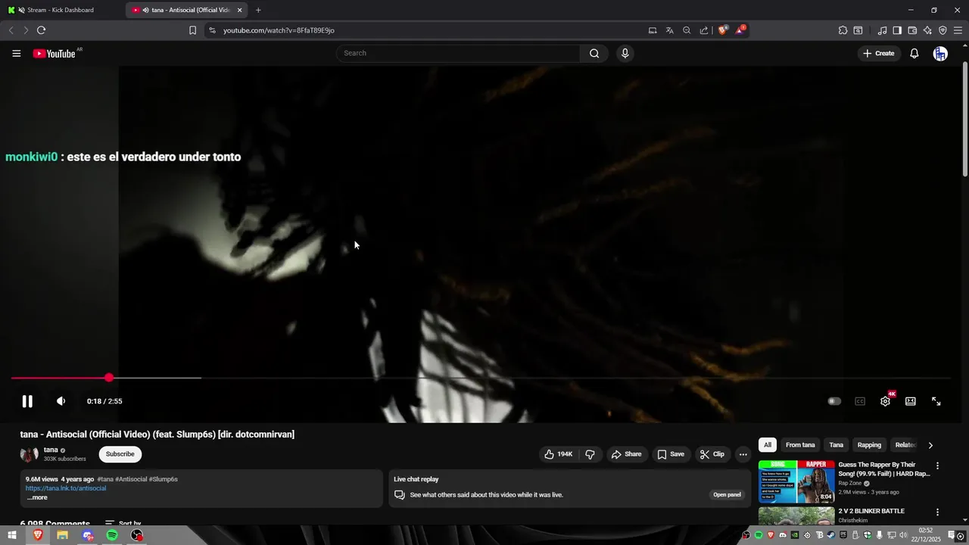
Task: Click the YouTube search input field
Action: coord(458,53)
